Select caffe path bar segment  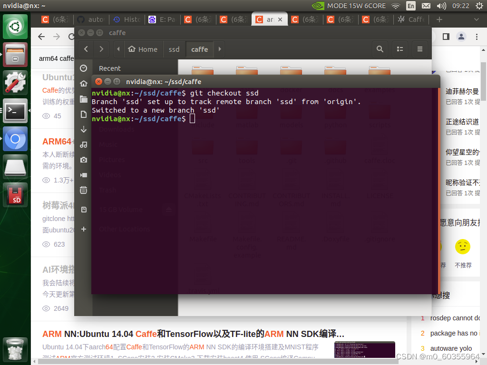[199, 49]
